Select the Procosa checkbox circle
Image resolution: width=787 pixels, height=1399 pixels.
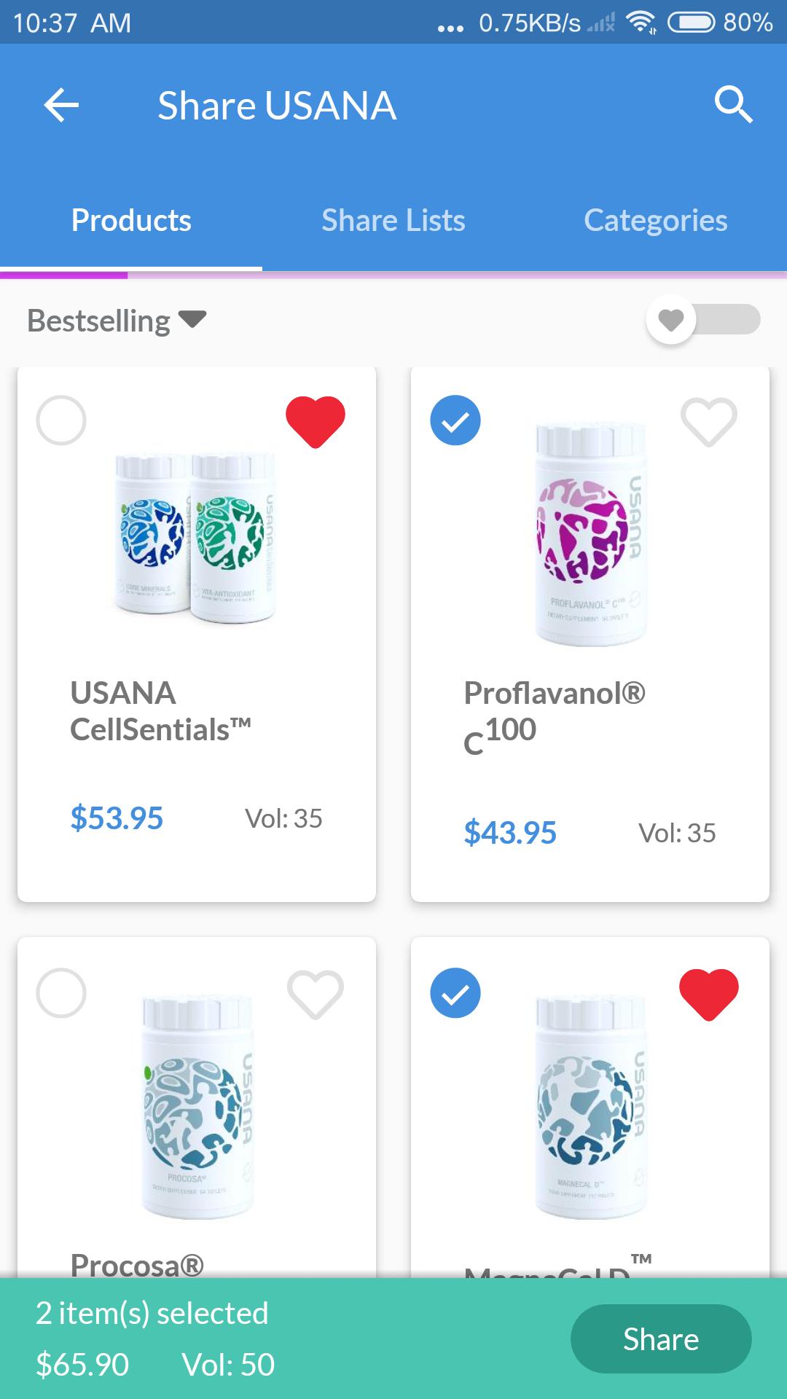[61, 993]
